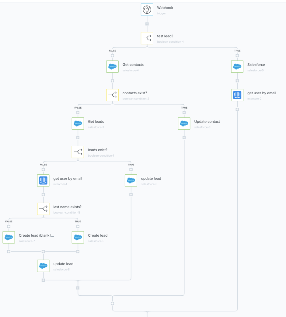The image size is (286, 317).
Task: Select the Update contact Salesforce icon
Action: 184,124
